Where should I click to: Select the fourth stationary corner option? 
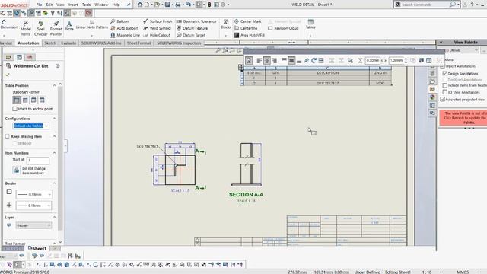point(42,100)
